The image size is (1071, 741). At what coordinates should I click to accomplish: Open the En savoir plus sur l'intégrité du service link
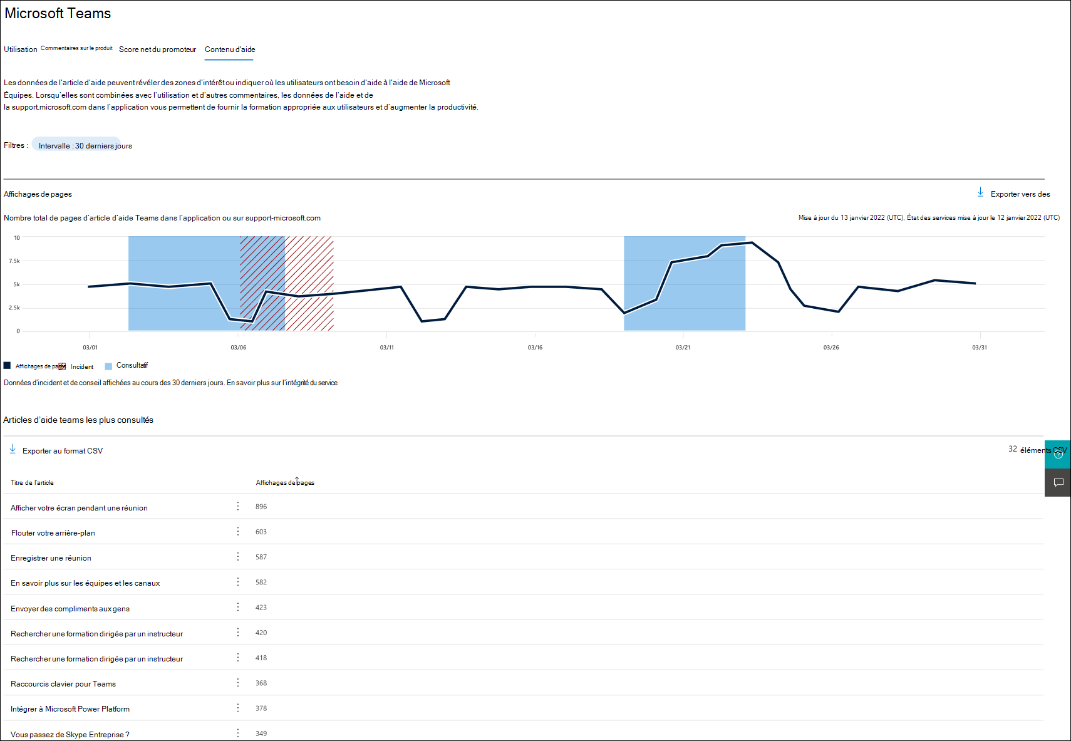(x=282, y=383)
